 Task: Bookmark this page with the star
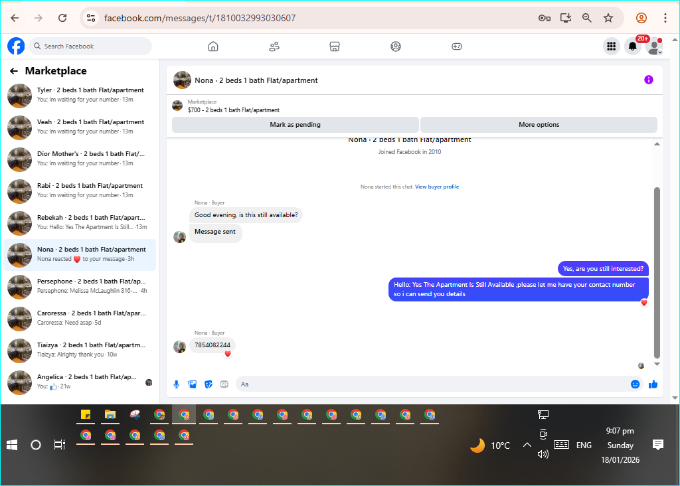click(x=608, y=18)
